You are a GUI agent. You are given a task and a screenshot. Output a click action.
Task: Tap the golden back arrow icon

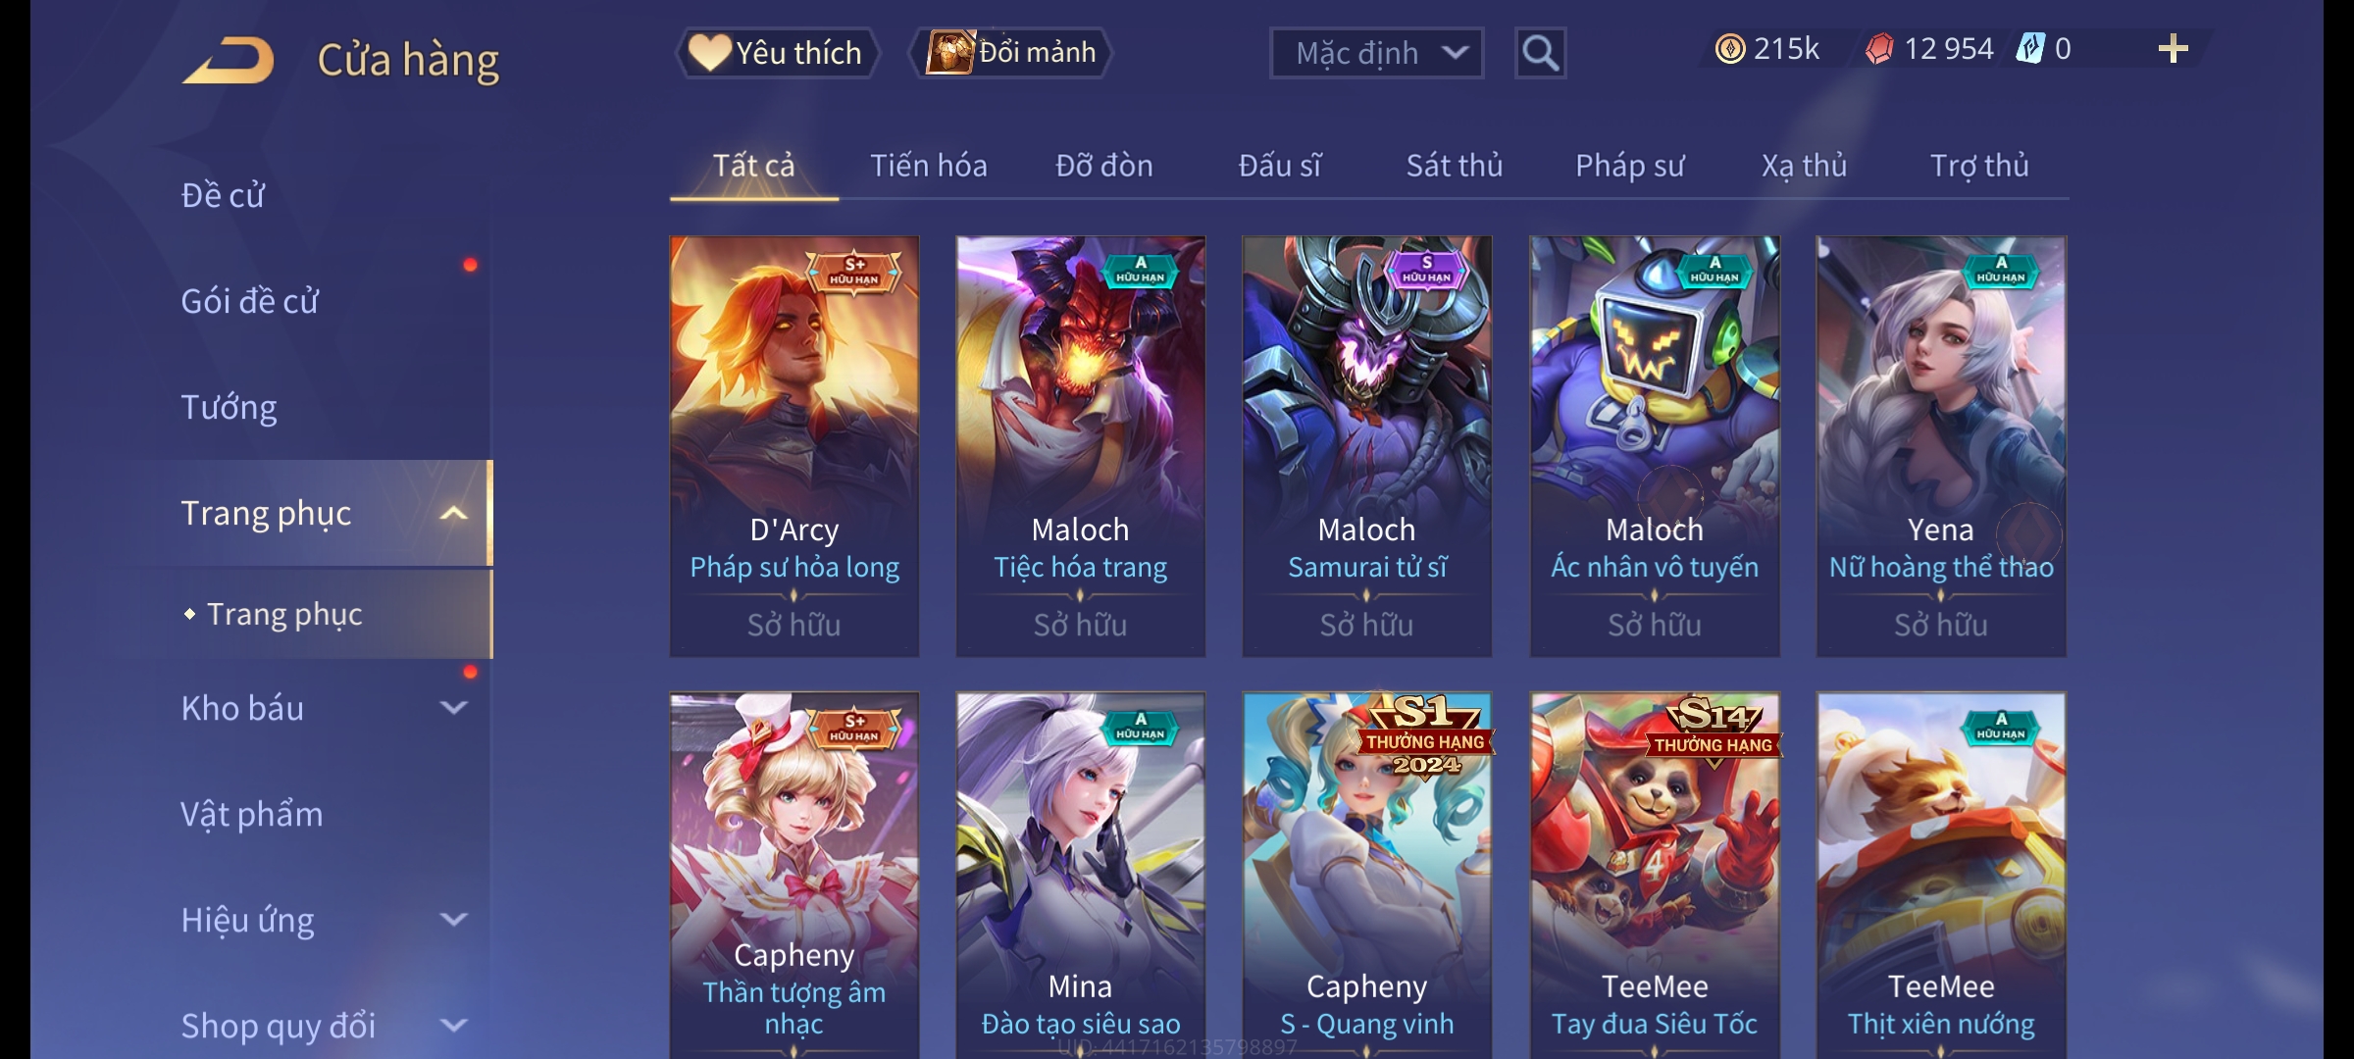coord(228,60)
